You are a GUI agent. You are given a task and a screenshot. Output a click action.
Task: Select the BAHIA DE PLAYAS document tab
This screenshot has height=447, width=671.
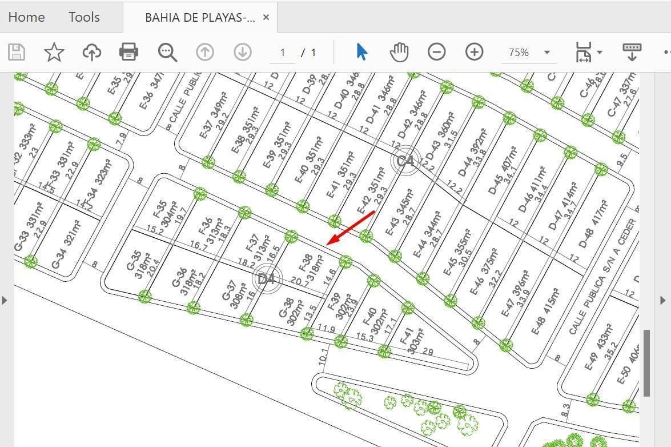click(x=200, y=18)
